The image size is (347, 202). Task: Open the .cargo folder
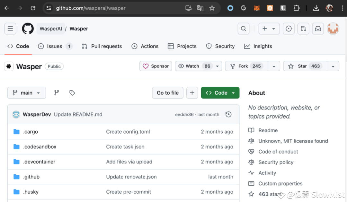[x=31, y=132]
